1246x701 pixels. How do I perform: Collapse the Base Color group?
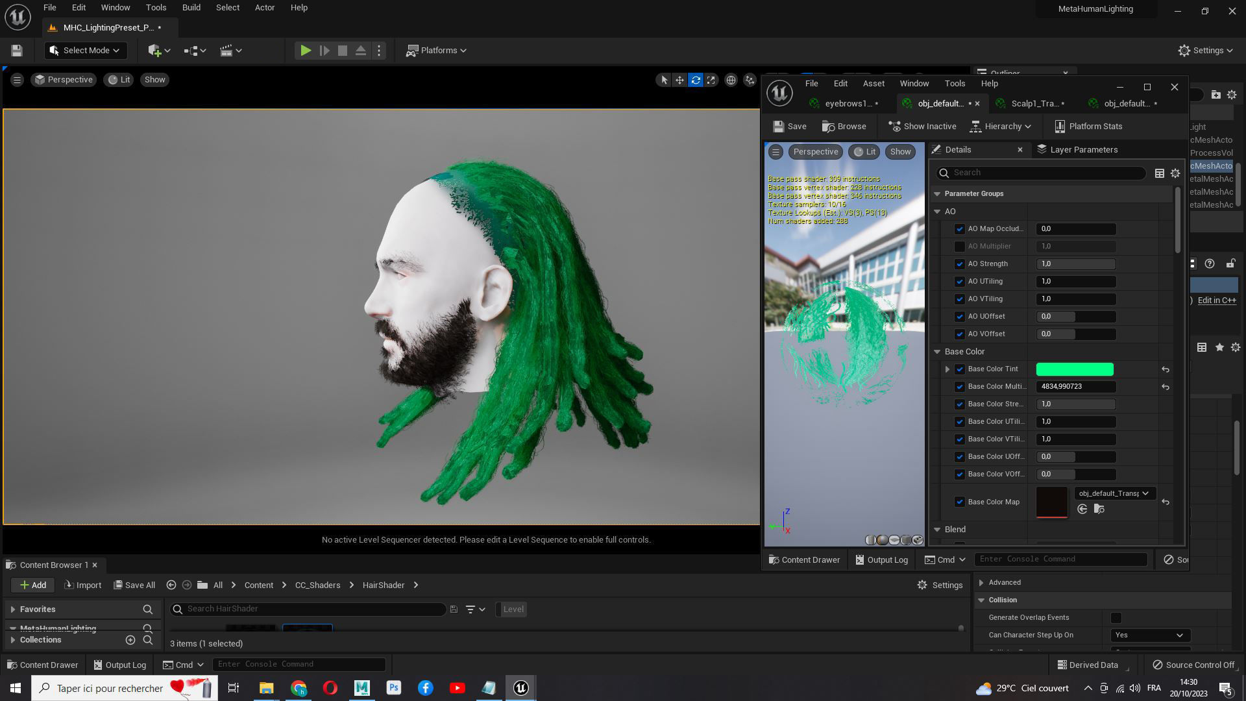[x=937, y=352]
